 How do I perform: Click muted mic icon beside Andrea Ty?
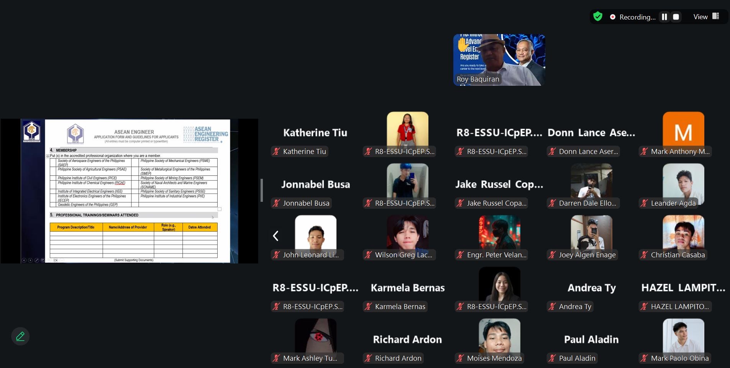[552, 307]
